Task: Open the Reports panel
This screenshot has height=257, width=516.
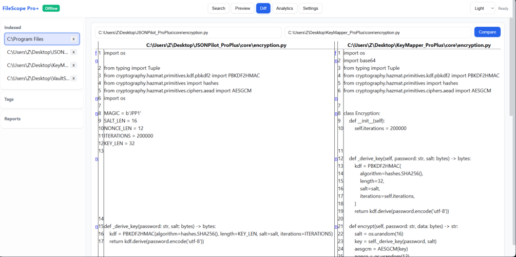Action: tap(42, 119)
